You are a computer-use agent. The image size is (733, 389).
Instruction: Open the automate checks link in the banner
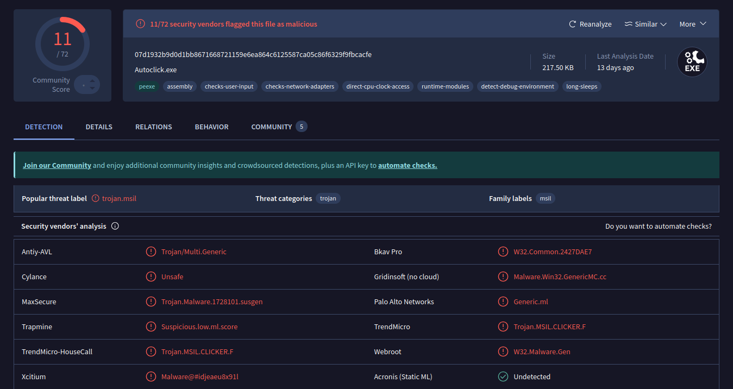pos(408,165)
